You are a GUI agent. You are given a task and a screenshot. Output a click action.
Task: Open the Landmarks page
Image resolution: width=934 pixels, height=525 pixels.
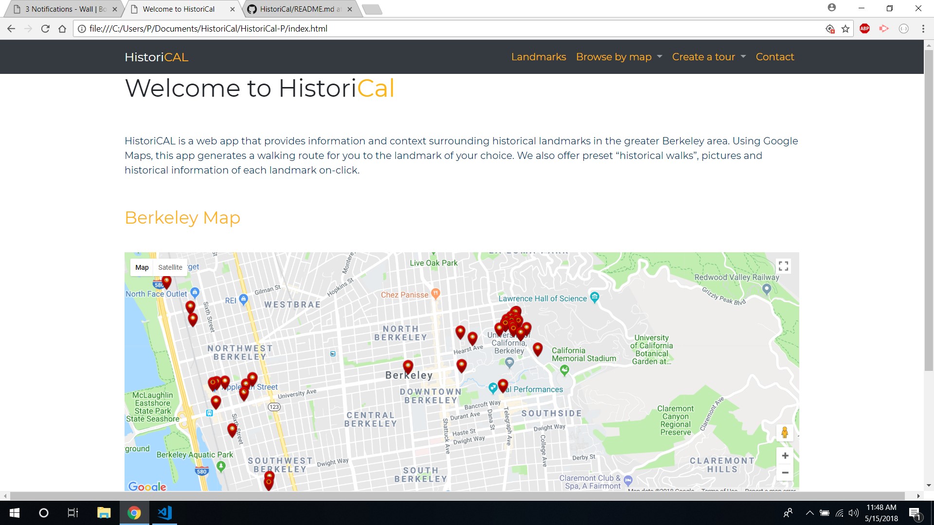point(539,57)
